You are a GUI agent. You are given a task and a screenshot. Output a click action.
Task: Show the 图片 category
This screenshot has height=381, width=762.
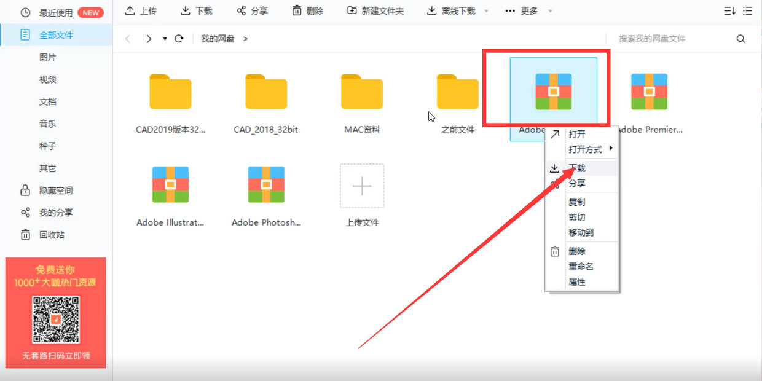pyautogui.click(x=48, y=57)
